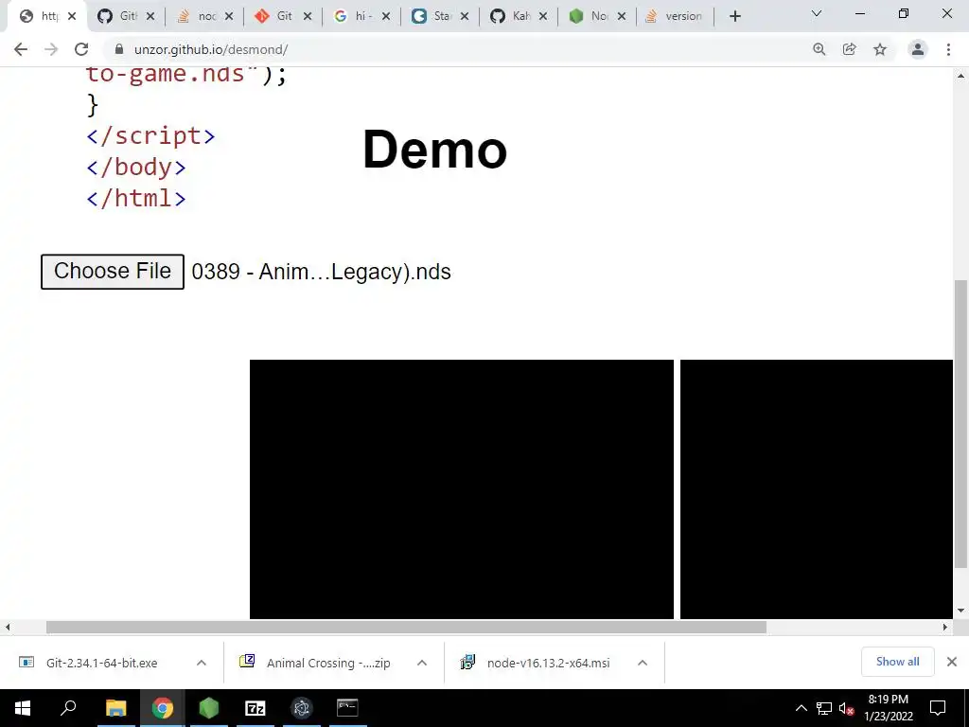
Task: Click the browser forward arrow
Action: coord(51,49)
